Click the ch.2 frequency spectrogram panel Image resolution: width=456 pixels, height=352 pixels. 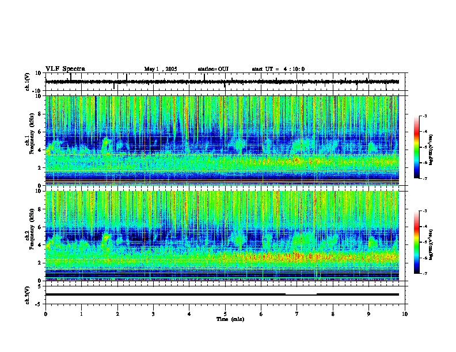[x=222, y=236]
